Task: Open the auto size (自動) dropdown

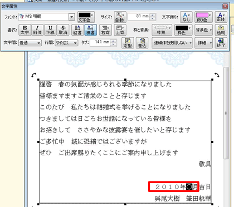Action: point(120,17)
